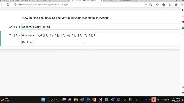
Task: Switch to Microsoft Edge on the taskbar
Action: tap(88, 100)
